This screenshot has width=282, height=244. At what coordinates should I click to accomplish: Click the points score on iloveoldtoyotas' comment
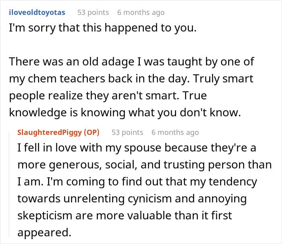click(x=93, y=13)
